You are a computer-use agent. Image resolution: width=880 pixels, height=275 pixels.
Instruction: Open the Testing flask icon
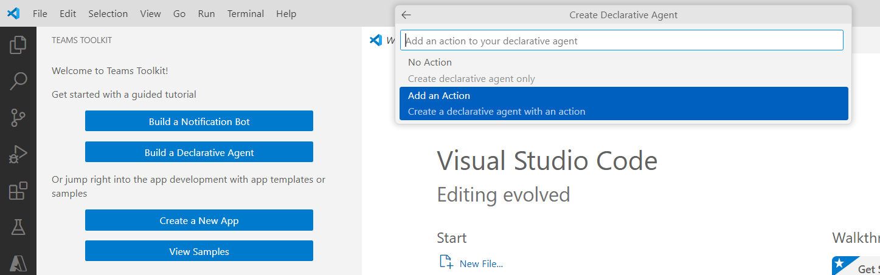(x=18, y=228)
